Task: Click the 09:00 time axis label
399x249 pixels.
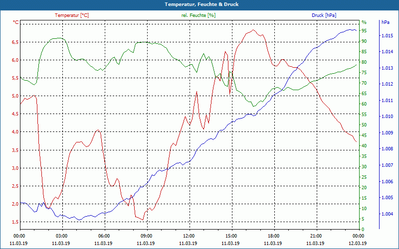Action: (146, 236)
